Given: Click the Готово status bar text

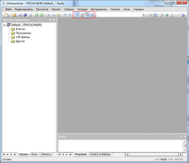Looking at the screenshot, I should pyautogui.click(x=7, y=159).
